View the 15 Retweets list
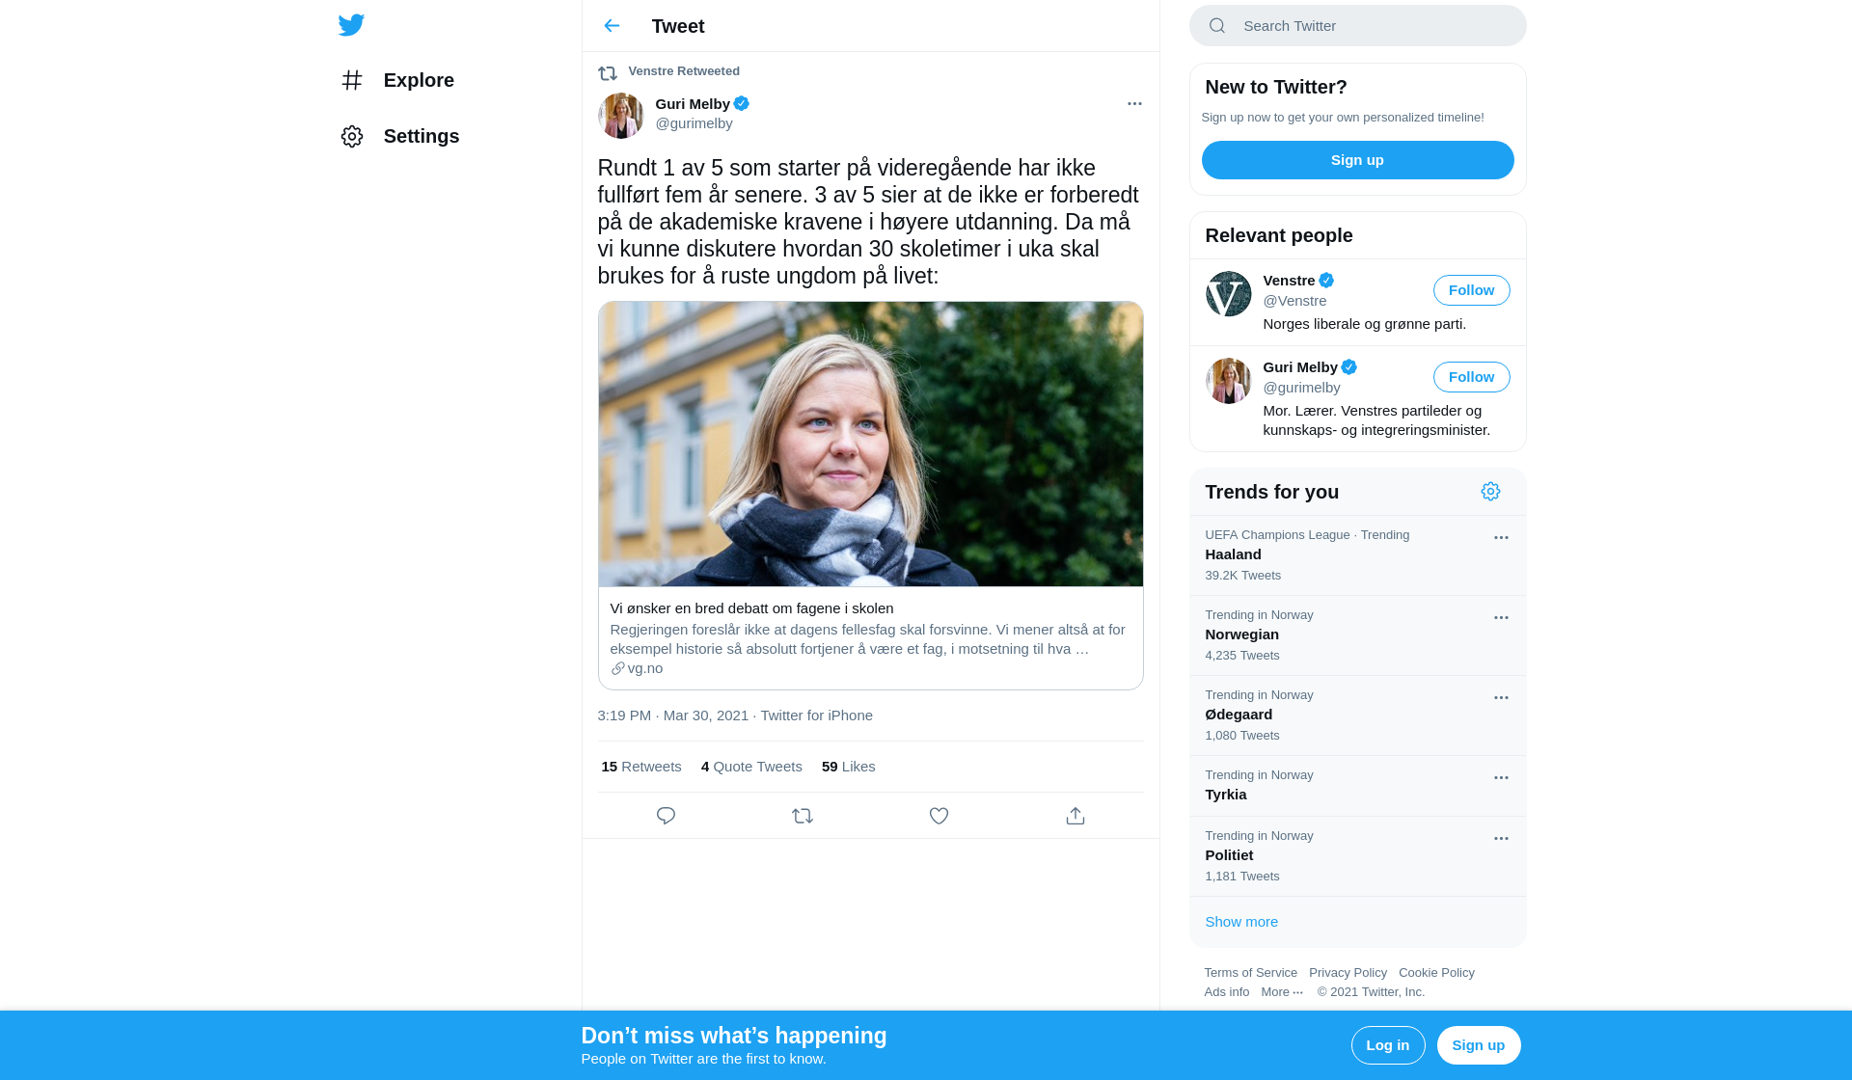Image resolution: width=1852 pixels, height=1080 pixels. (641, 767)
